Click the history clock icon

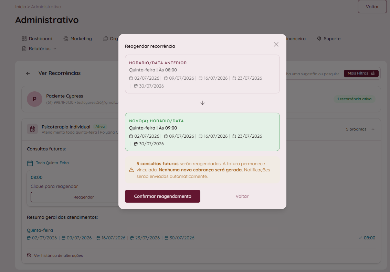[x=29, y=256]
